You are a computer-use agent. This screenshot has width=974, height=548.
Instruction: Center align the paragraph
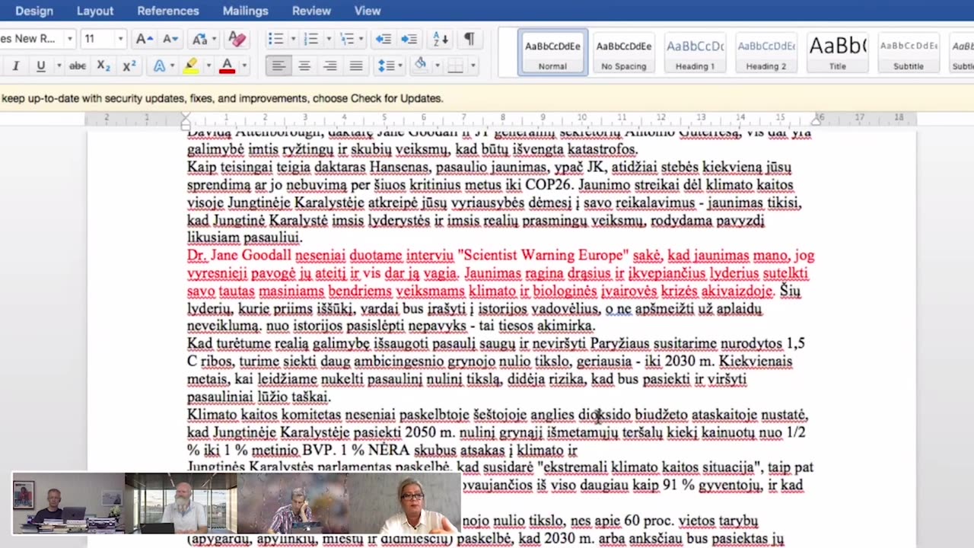click(x=304, y=66)
